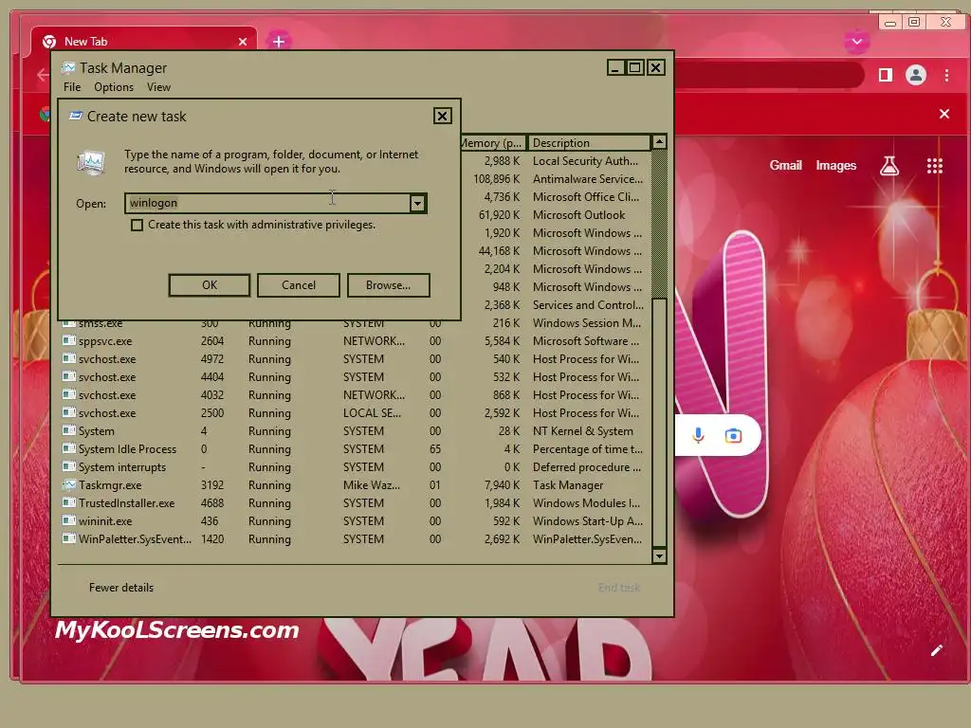The height and width of the screenshot is (728, 971).
Task: Open a new tab in Chrome
Action: pyautogui.click(x=279, y=42)
